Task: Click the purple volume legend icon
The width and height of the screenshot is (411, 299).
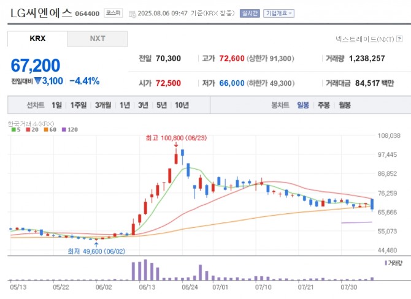Action: (386, 262)
